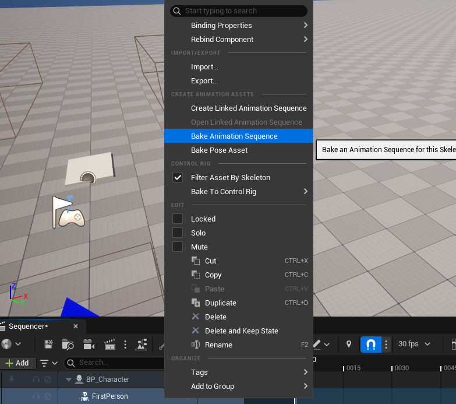Click the Create Camera icon
This screenshot has width=456, height=404.
click(x=89, y=345)
